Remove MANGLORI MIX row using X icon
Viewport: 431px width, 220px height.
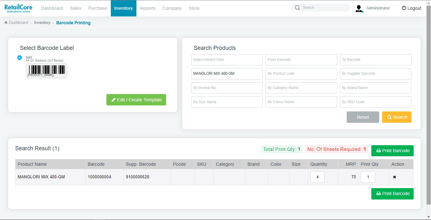pyautogui.click(x=394, y=177)
